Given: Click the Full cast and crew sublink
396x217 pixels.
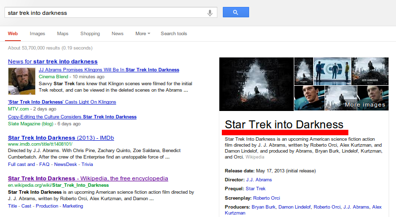Looking at the screenshot, I should pos(21,164).
